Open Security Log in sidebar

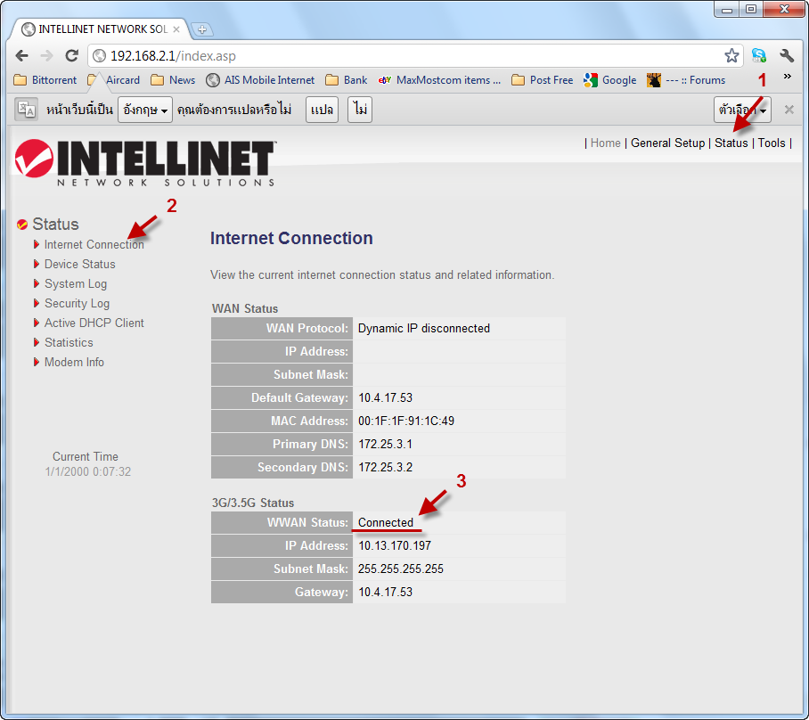(77, 304)
